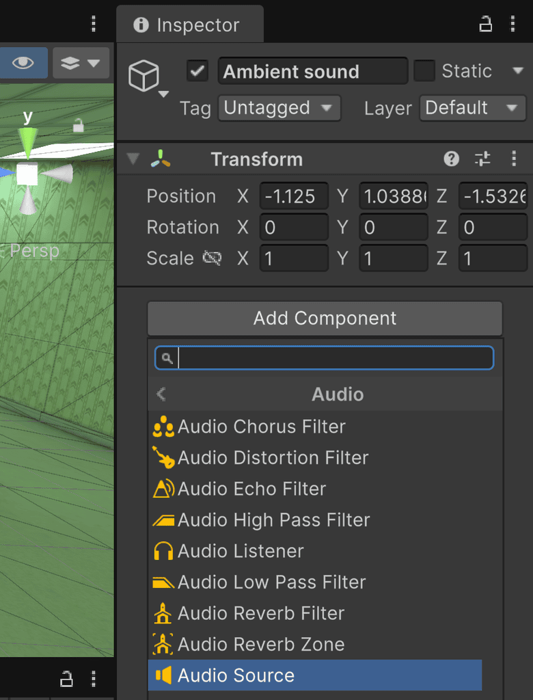Image resolution: width=533 pixels, height=700 pixels.
Task: Click the Audio Listener headphones icon
Action: (163, 551)
